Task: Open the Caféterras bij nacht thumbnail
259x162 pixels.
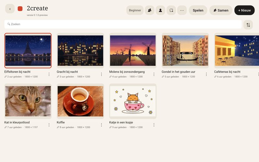Action: pos(237,51)
